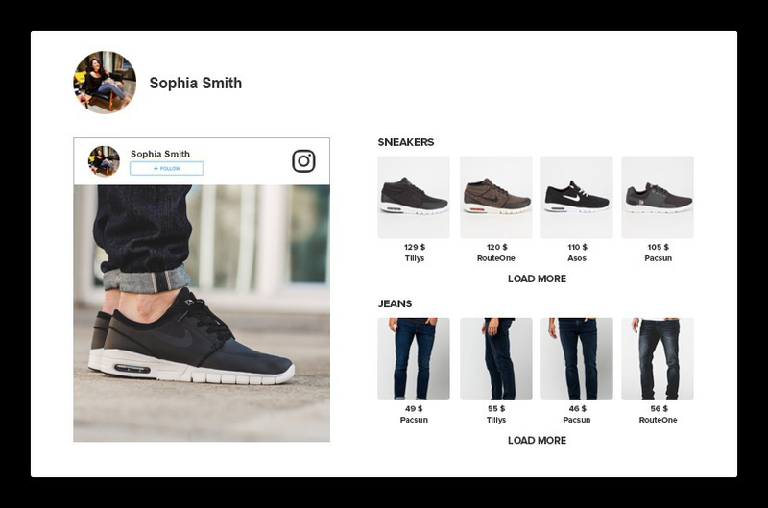Click the Asos store label

coord(577,258)
